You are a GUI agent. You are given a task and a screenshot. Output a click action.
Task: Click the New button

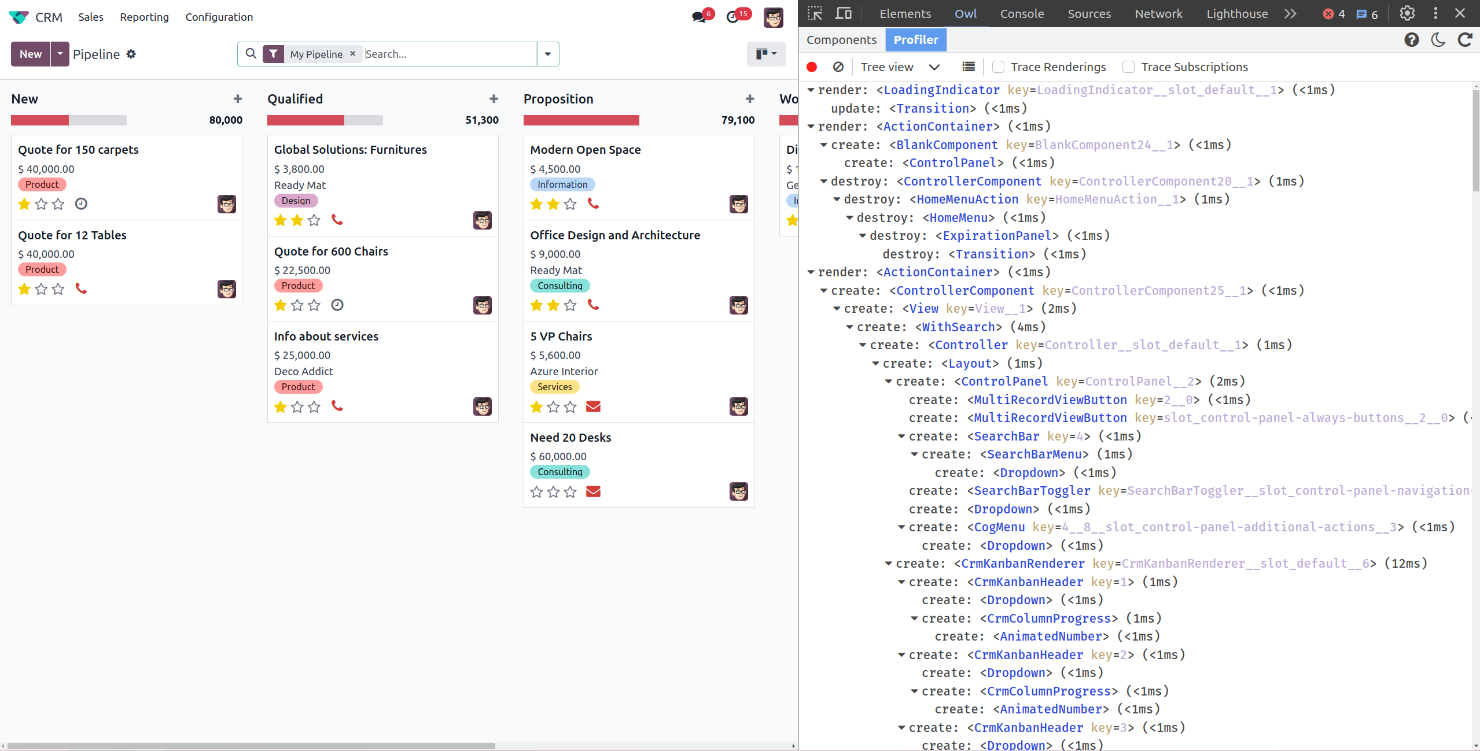(x=31, y=54)
